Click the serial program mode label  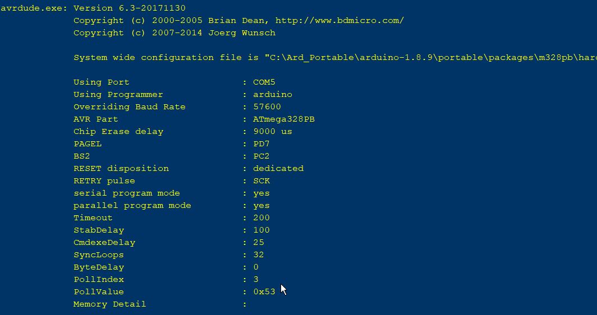coord(126,193)
